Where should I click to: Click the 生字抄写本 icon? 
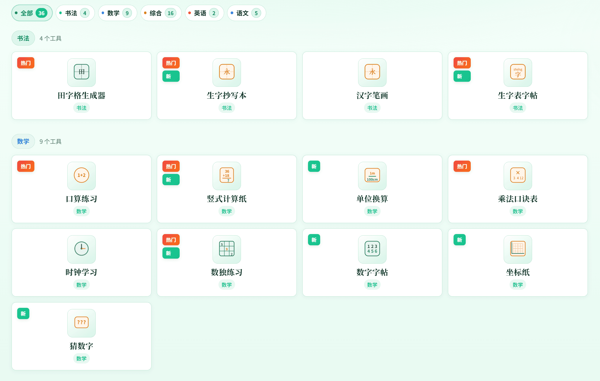(227, 72)
